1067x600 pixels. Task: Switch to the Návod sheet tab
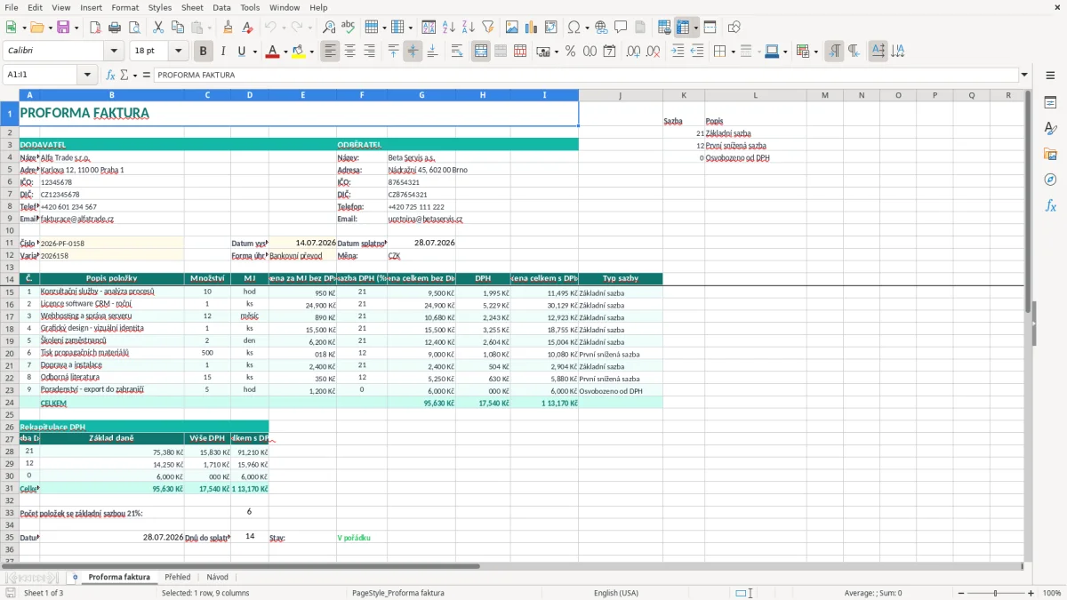217,577
